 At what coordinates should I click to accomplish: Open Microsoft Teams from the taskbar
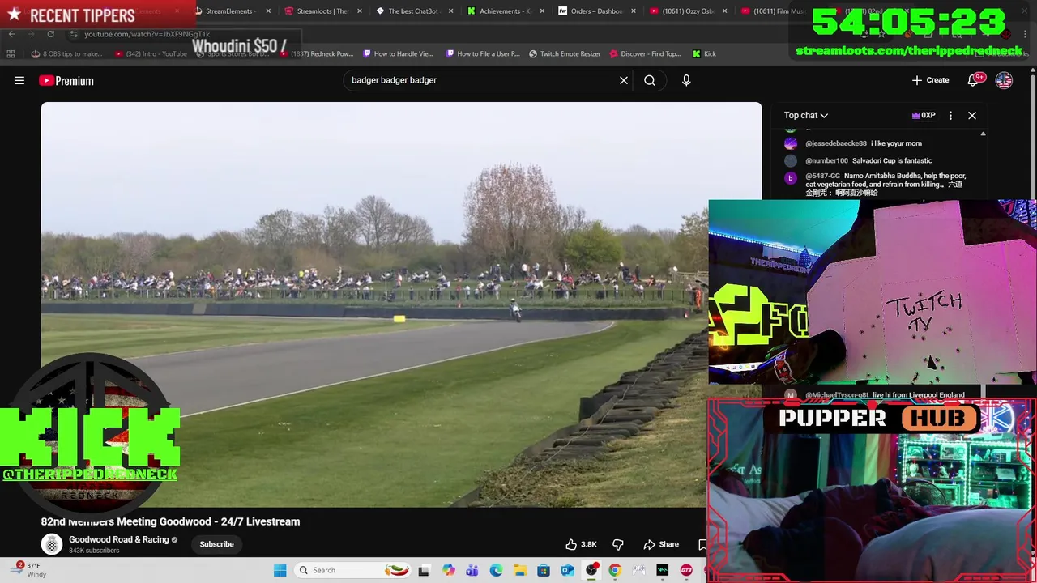tap(472, 570)
